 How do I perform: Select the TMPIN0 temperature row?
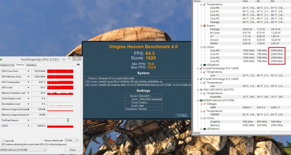pyautogui.click(x=247, y=115)
